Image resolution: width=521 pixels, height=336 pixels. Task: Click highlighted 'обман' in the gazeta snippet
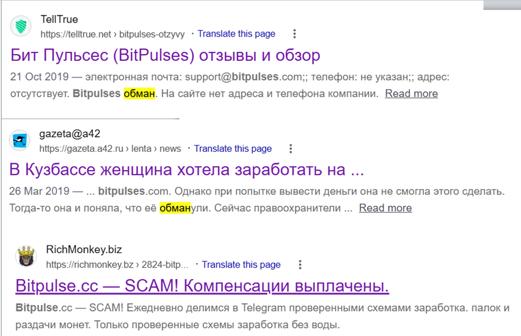pyautogui.click(x=175, y=208)
